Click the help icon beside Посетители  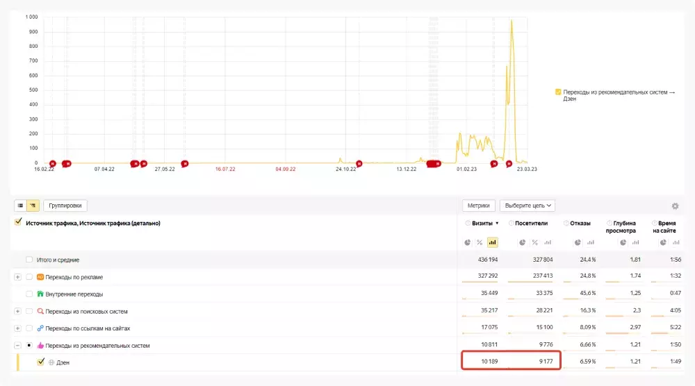tap(512, 224)
